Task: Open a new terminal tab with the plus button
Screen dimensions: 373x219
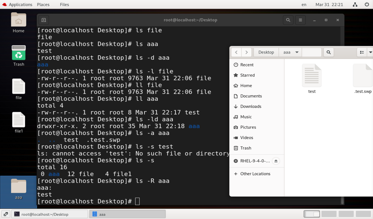Action: 44,20
